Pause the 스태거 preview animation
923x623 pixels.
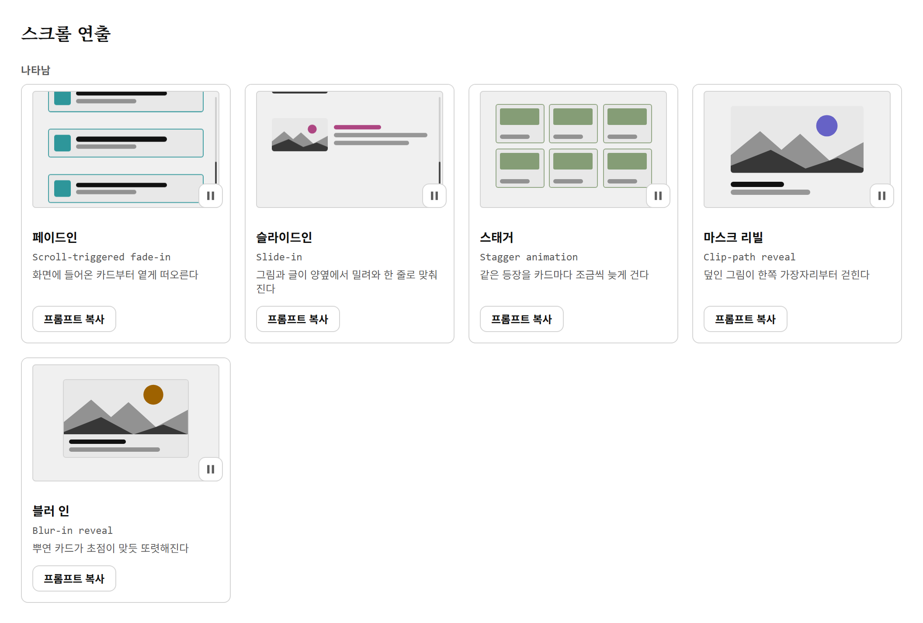[658, 196]
